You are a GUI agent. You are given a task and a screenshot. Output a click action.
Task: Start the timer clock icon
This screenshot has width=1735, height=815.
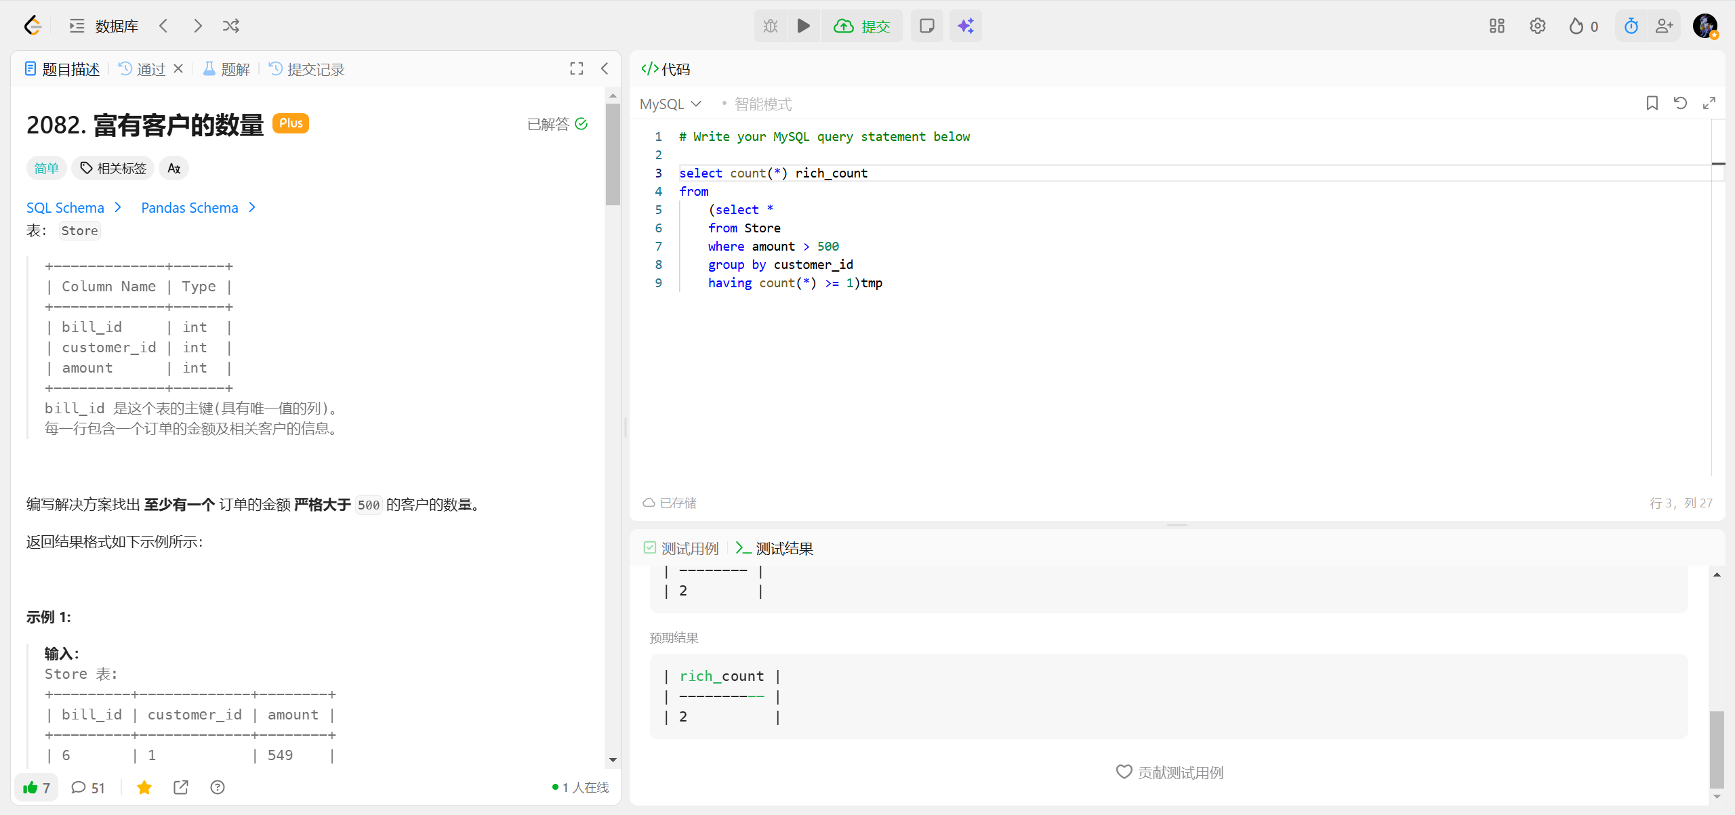tap(1631, 26)
